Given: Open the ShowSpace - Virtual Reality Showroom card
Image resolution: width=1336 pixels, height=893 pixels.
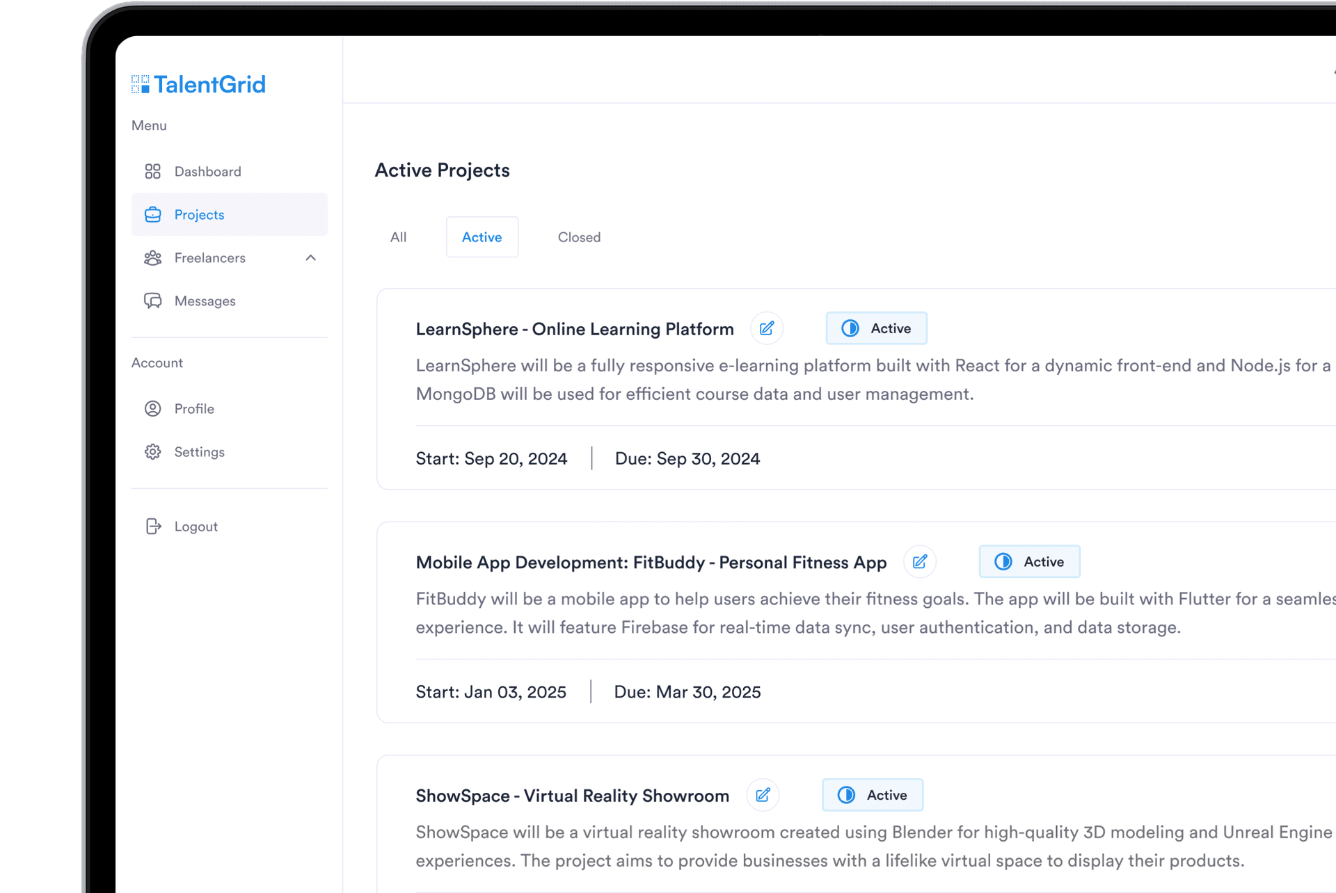Looking at the screenshot, I should pos(572,795).
